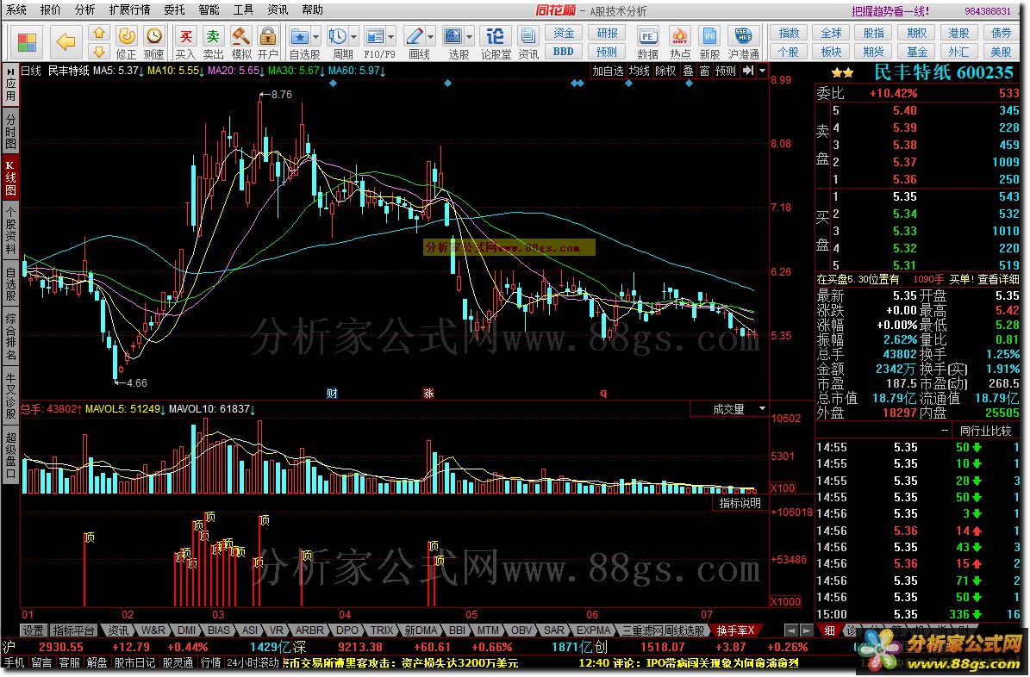Switch to 分时图 view in the sidebar
This screenshot has height=677, width=1030.
point(10,131)
